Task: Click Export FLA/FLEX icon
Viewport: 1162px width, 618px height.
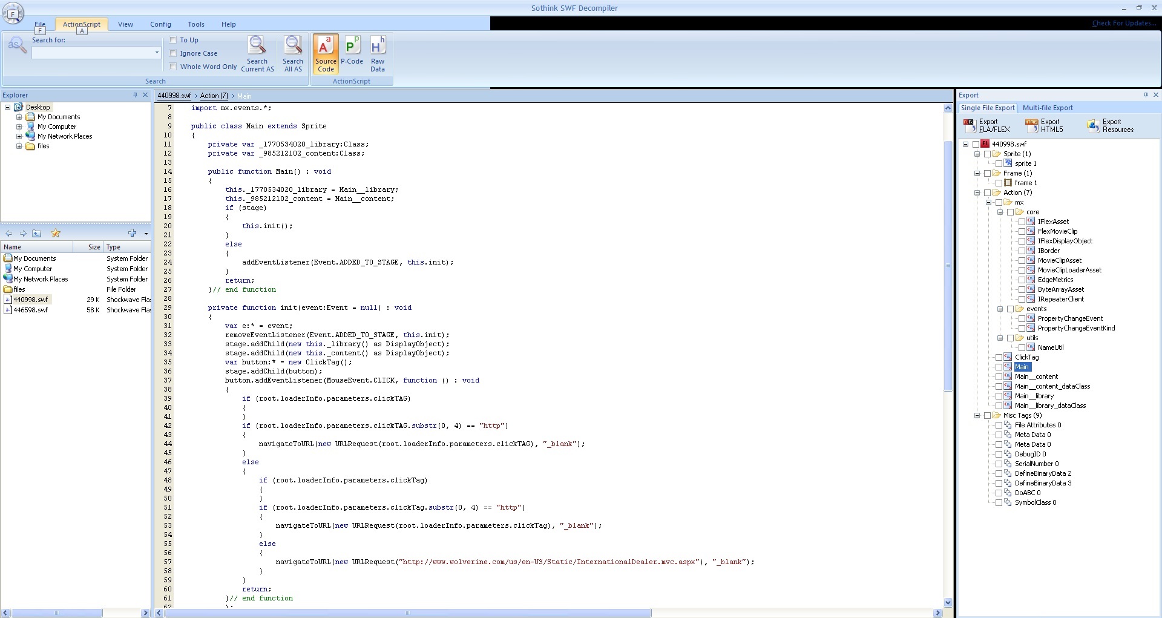Action: 987,125
